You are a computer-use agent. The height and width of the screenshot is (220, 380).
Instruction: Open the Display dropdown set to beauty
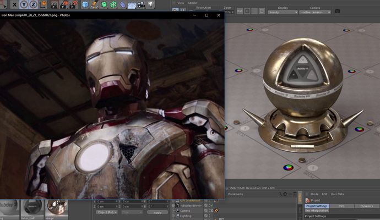[x=283, y=12]
